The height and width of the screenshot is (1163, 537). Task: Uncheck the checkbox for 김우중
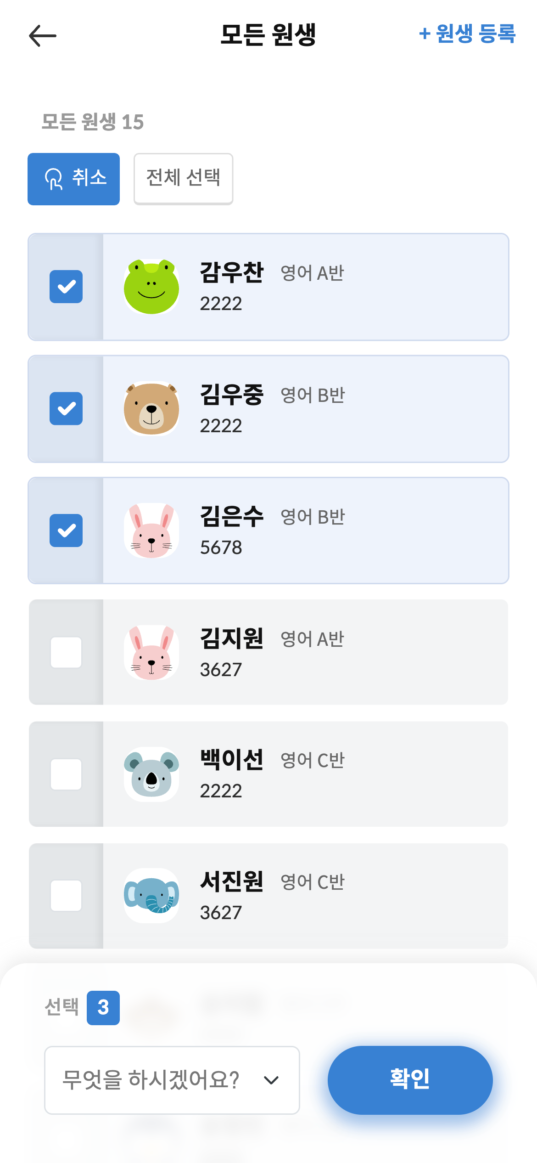(66, 409)
